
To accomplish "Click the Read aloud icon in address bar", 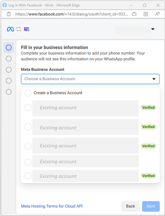I will (157, 14).
